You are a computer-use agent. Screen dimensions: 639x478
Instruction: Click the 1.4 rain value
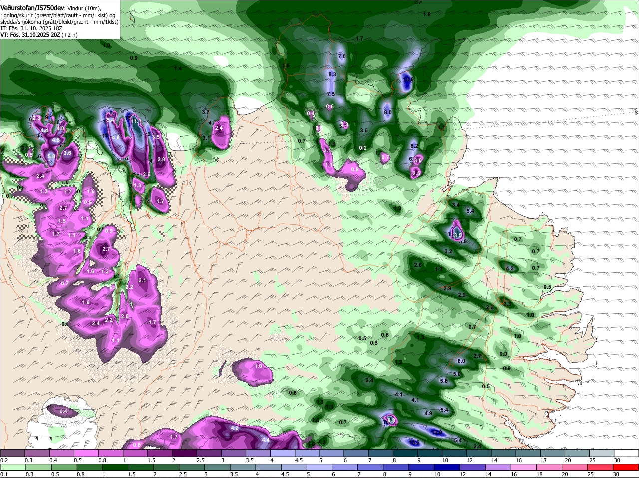pyautogui.click(x=178, y=68)
